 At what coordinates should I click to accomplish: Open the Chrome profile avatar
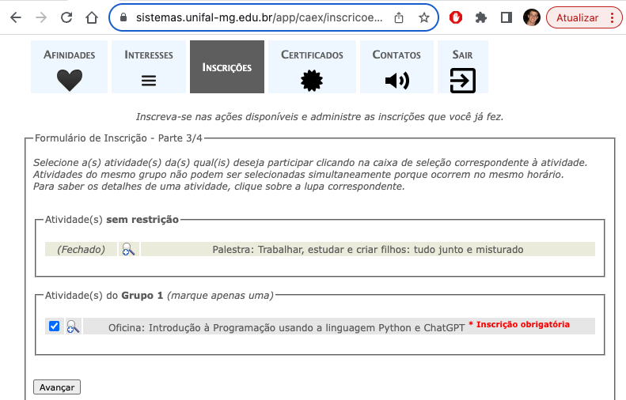[x=532, y=17]
